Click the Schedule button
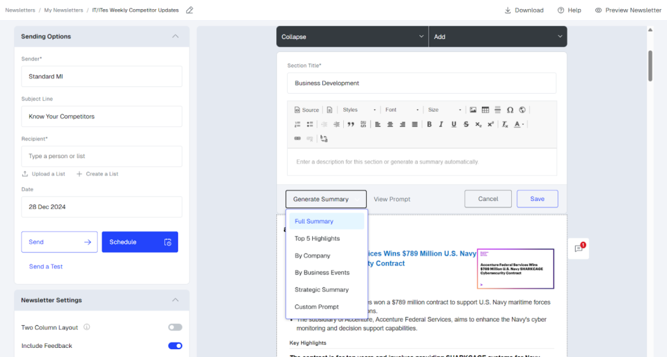 point(140,242)
